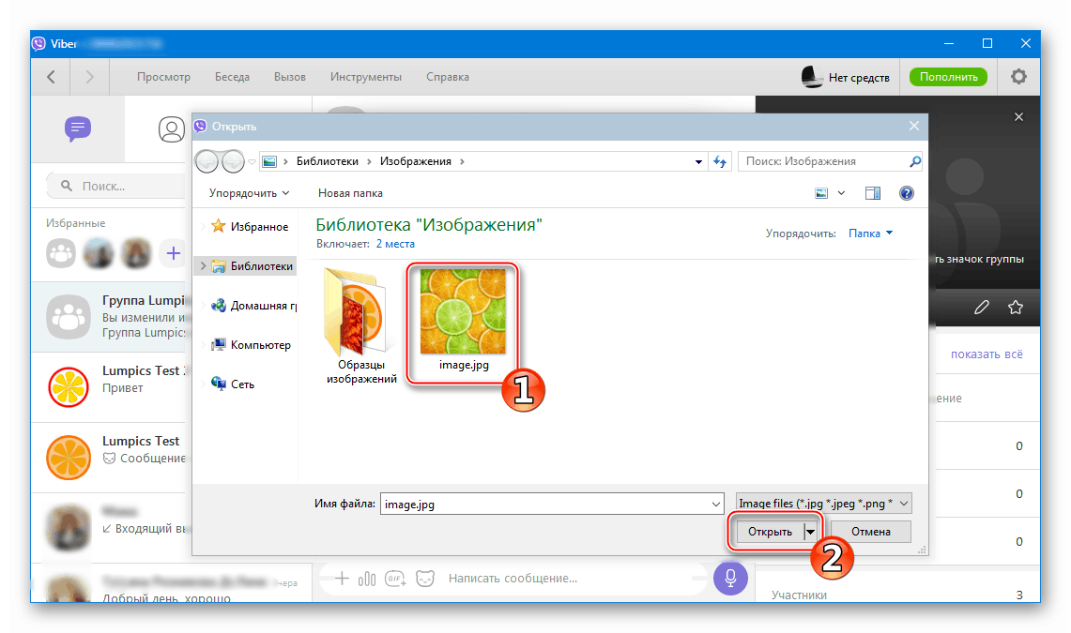Open the Chats panel icon
The height and width of the screenshot is (633, 1071).
77,129
